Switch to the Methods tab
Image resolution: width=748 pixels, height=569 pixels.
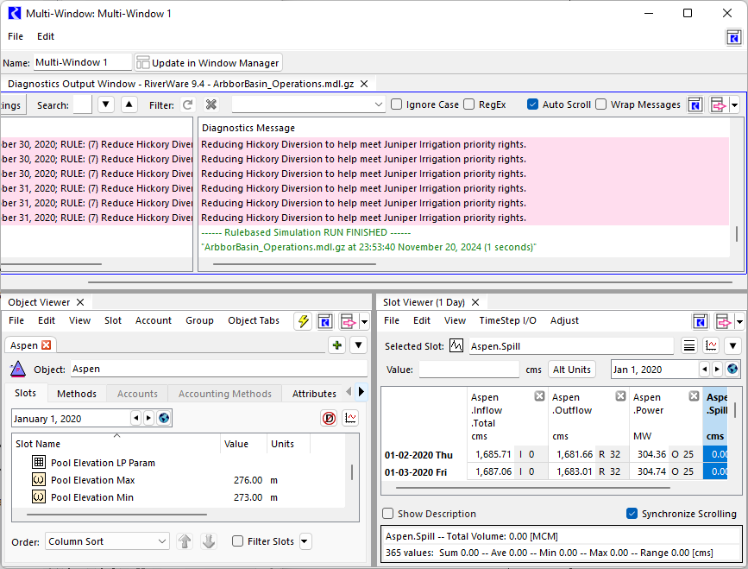(x=77, y=394)
